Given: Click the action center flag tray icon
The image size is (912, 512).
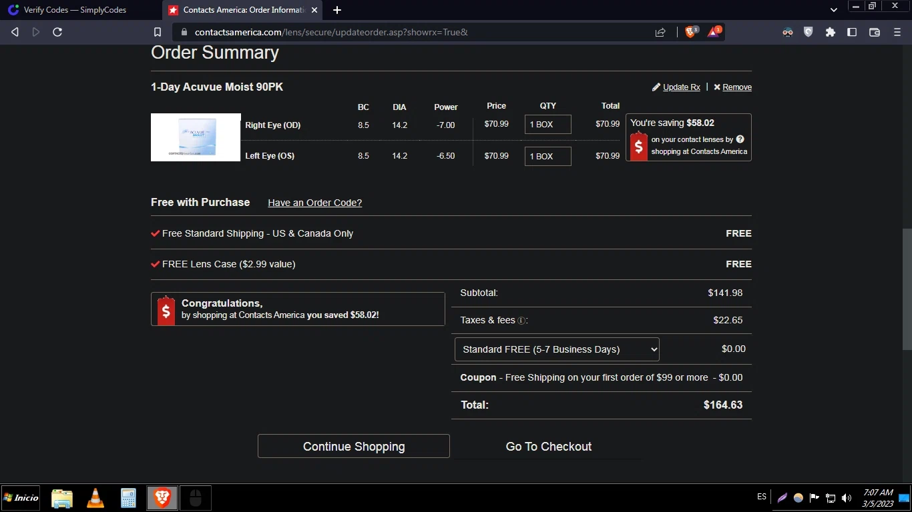Looking at the screenshot, I should [815, 498].
